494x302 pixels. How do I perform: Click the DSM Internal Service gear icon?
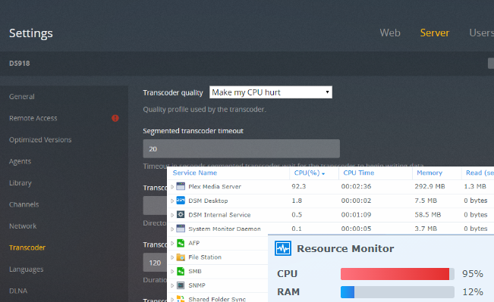click(x=181, y=215)
